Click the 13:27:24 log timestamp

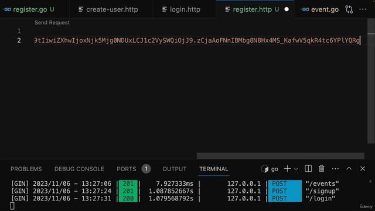click(x=96, y=191)
